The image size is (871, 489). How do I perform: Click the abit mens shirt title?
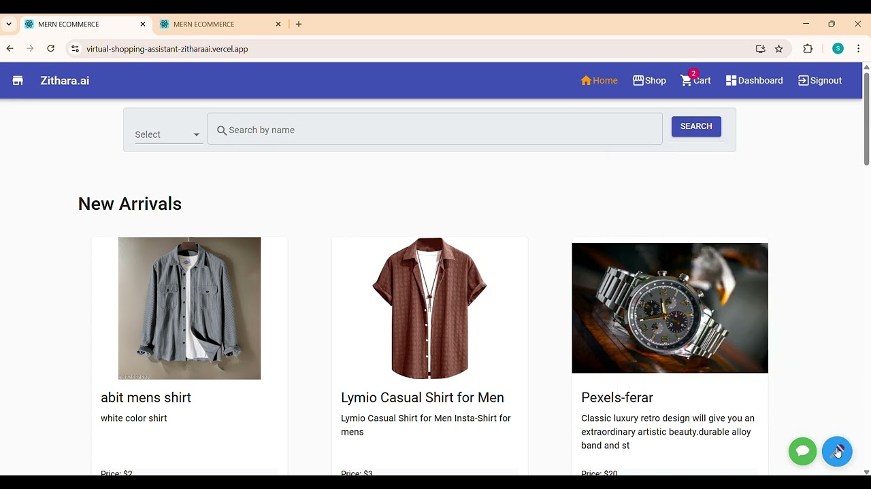point(146,397)
